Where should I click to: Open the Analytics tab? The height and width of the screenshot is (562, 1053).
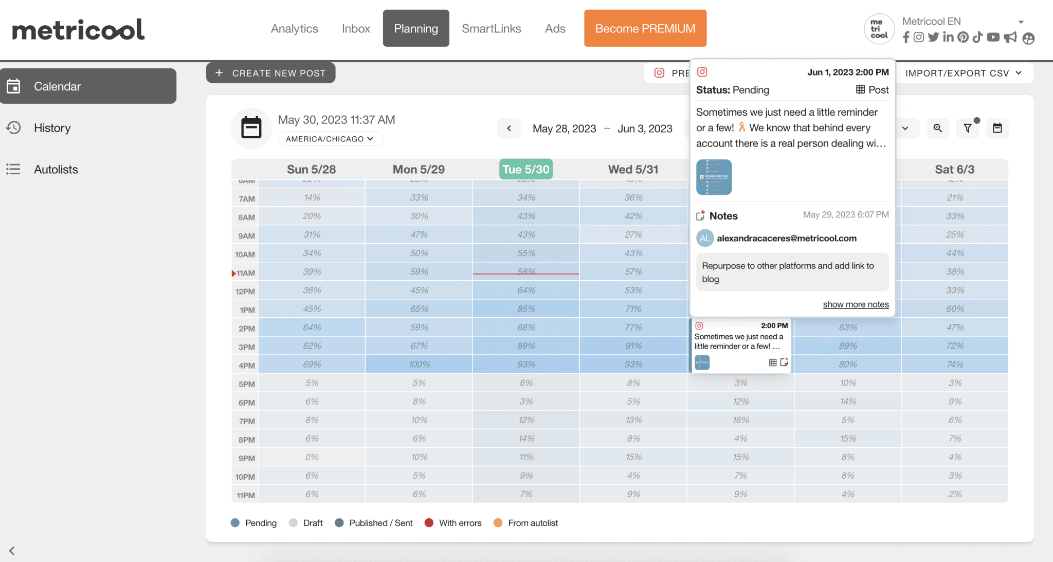[x=294, y=28]
